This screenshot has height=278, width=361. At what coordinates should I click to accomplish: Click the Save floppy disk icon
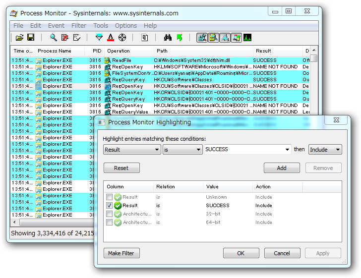(31, 38)
